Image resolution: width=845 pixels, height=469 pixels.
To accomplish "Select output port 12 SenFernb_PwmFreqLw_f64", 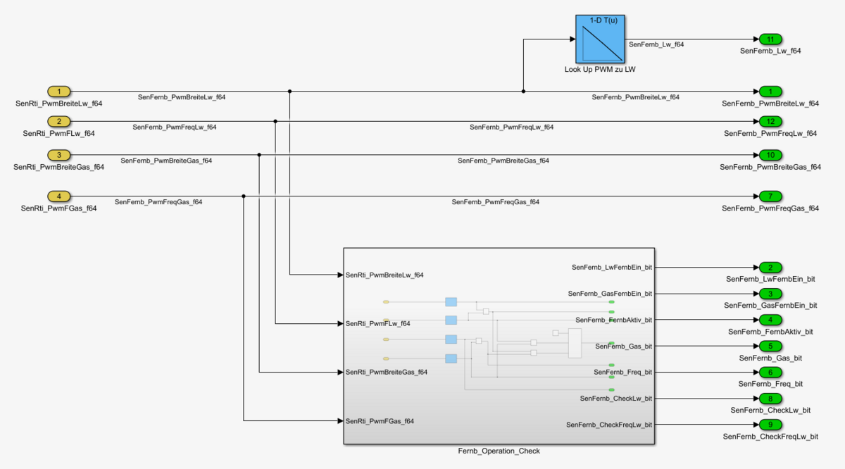I will [770, 121].
